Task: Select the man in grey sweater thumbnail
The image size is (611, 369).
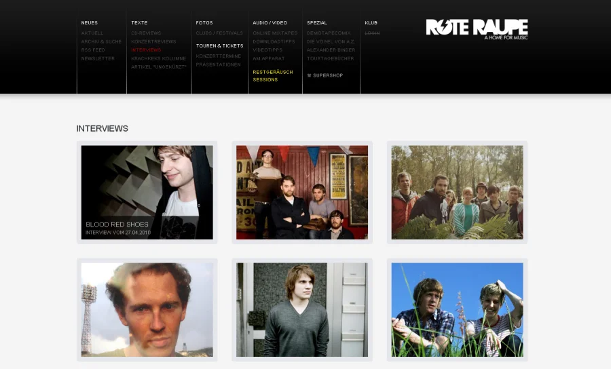Action: 302,309
